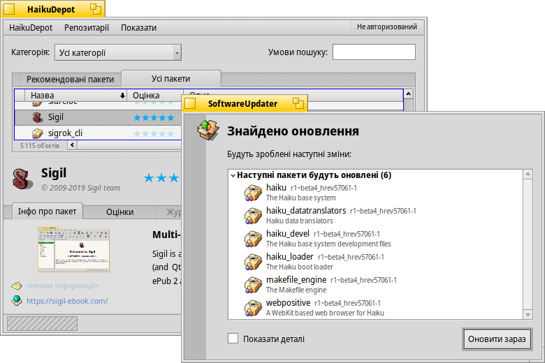Close the SoftwareUpdater window via title tab
The height and width of the screenshot is (363, 545).
click(x=190, y=103)
